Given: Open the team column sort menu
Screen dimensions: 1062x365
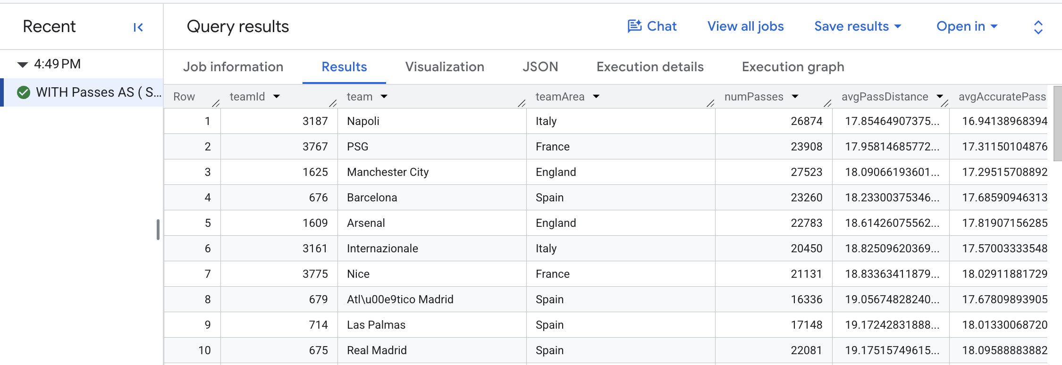Looking at the screenshot, I should (x=384, y=97).
